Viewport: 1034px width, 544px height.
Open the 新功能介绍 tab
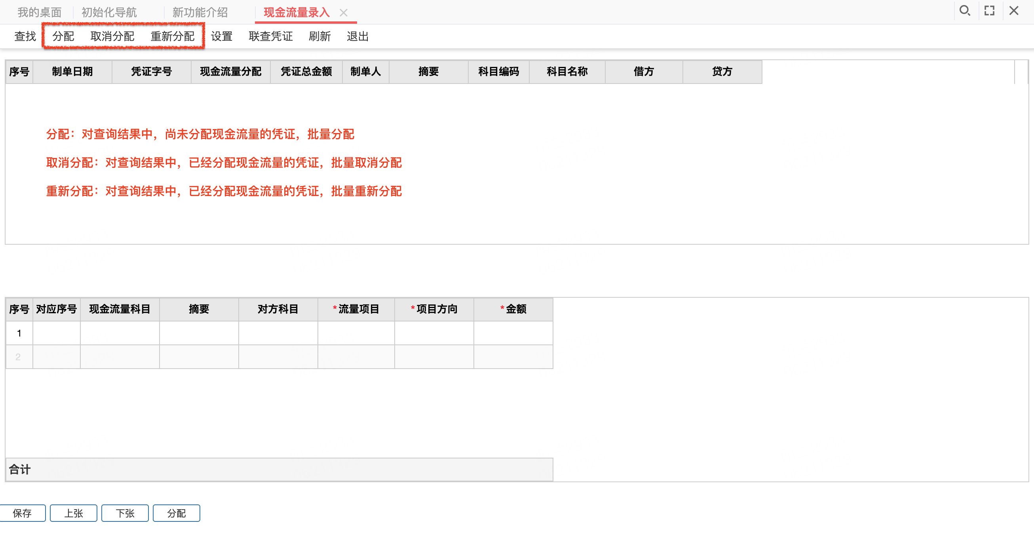click(x=200, y=12)
